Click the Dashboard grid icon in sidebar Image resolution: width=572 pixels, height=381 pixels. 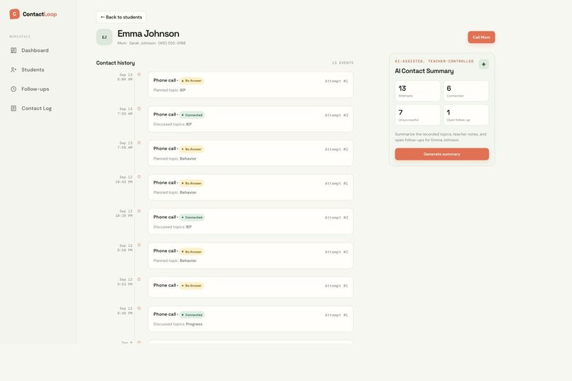13,50
